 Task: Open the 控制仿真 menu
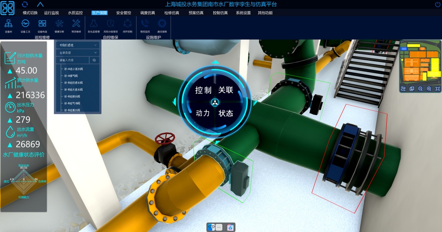click(220, 13)
